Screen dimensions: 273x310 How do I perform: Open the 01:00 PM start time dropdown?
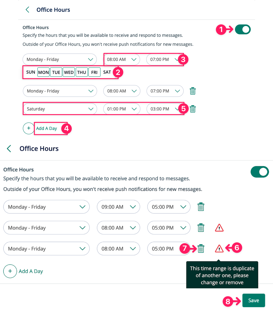122,109
